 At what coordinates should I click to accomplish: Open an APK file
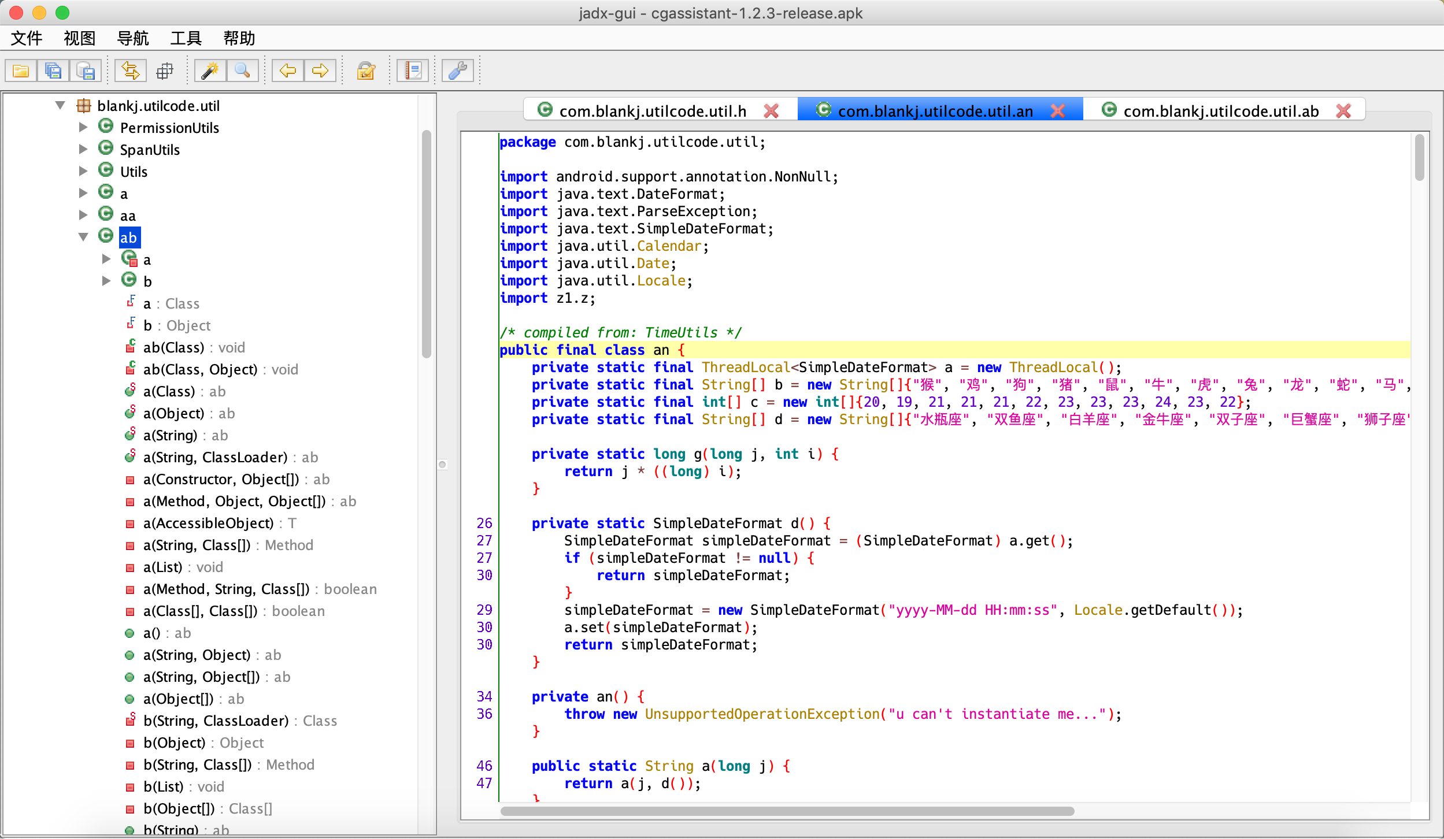(x=20, y=70)
